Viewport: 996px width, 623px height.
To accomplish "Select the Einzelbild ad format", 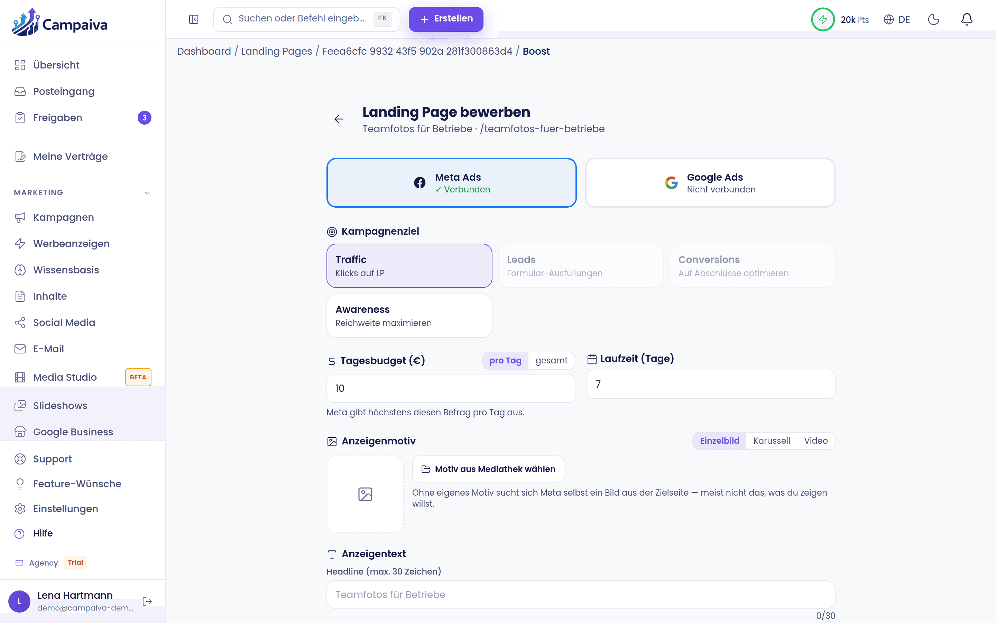I will point(719,441).
